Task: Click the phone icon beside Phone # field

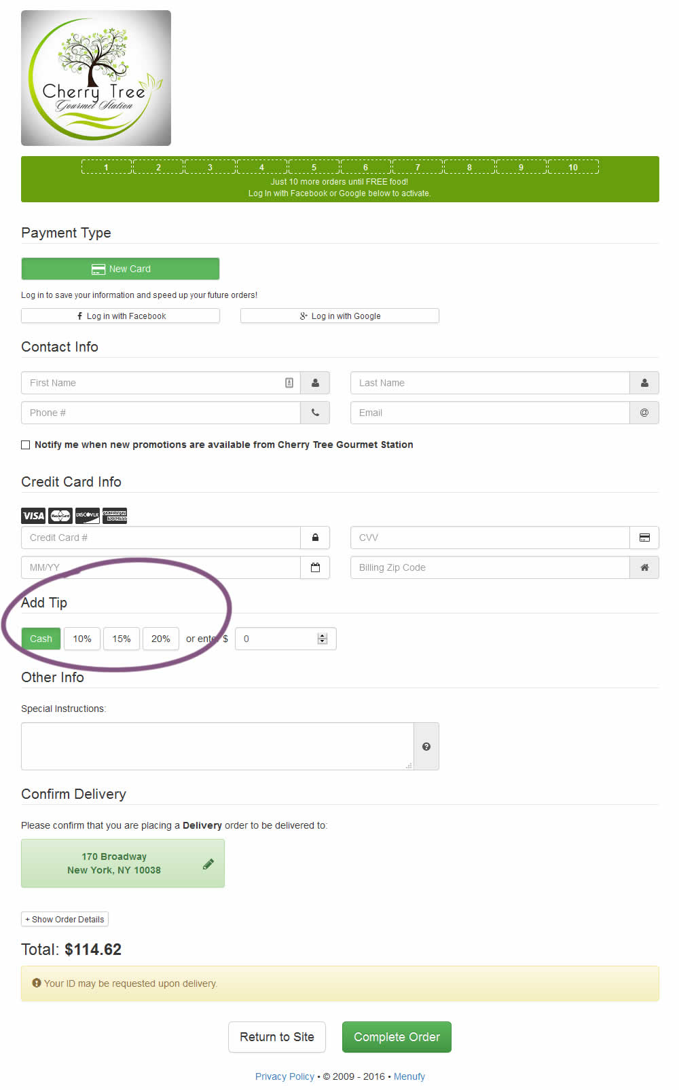Action: click(315, 413)
